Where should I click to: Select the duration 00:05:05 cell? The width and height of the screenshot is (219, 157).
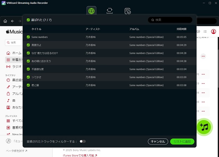pyautogui.click(x=181, y=37)
